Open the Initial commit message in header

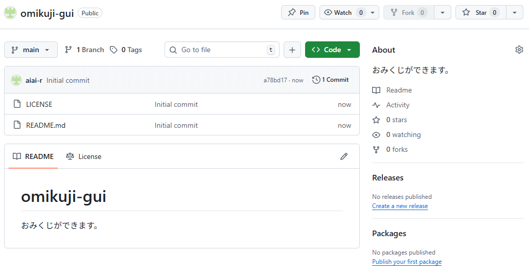pyautogui.click(x=68, y=80)
